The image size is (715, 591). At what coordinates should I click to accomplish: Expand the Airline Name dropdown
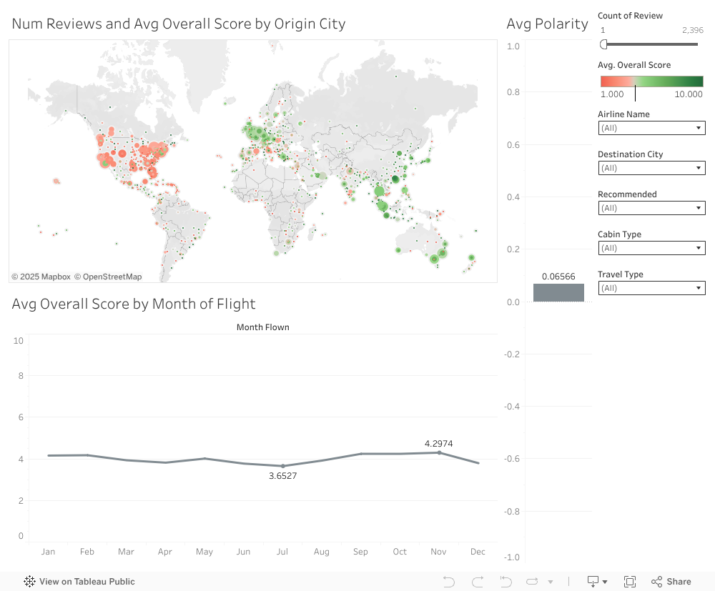[651, 128]
